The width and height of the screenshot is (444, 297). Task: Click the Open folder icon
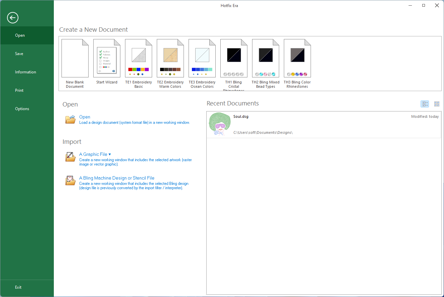click(x=71, y=119)
